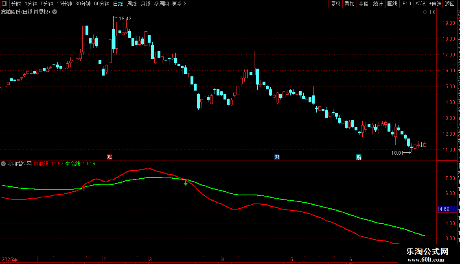Click the red 涨 event marker

pos(110,157)
